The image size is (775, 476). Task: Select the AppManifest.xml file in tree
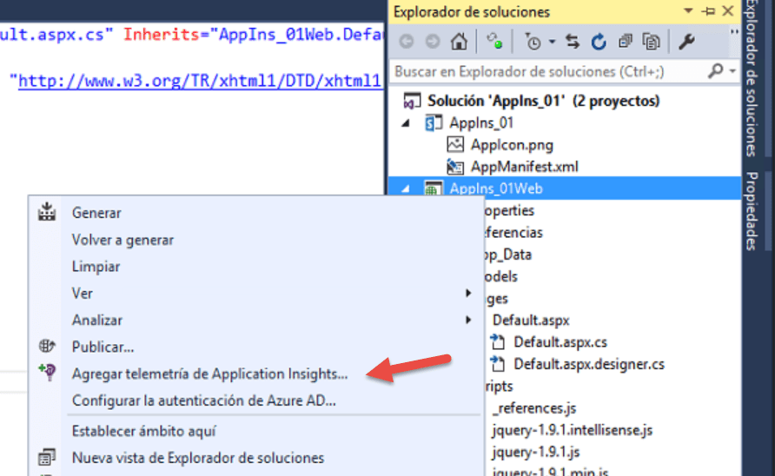[x=524, y=167]
